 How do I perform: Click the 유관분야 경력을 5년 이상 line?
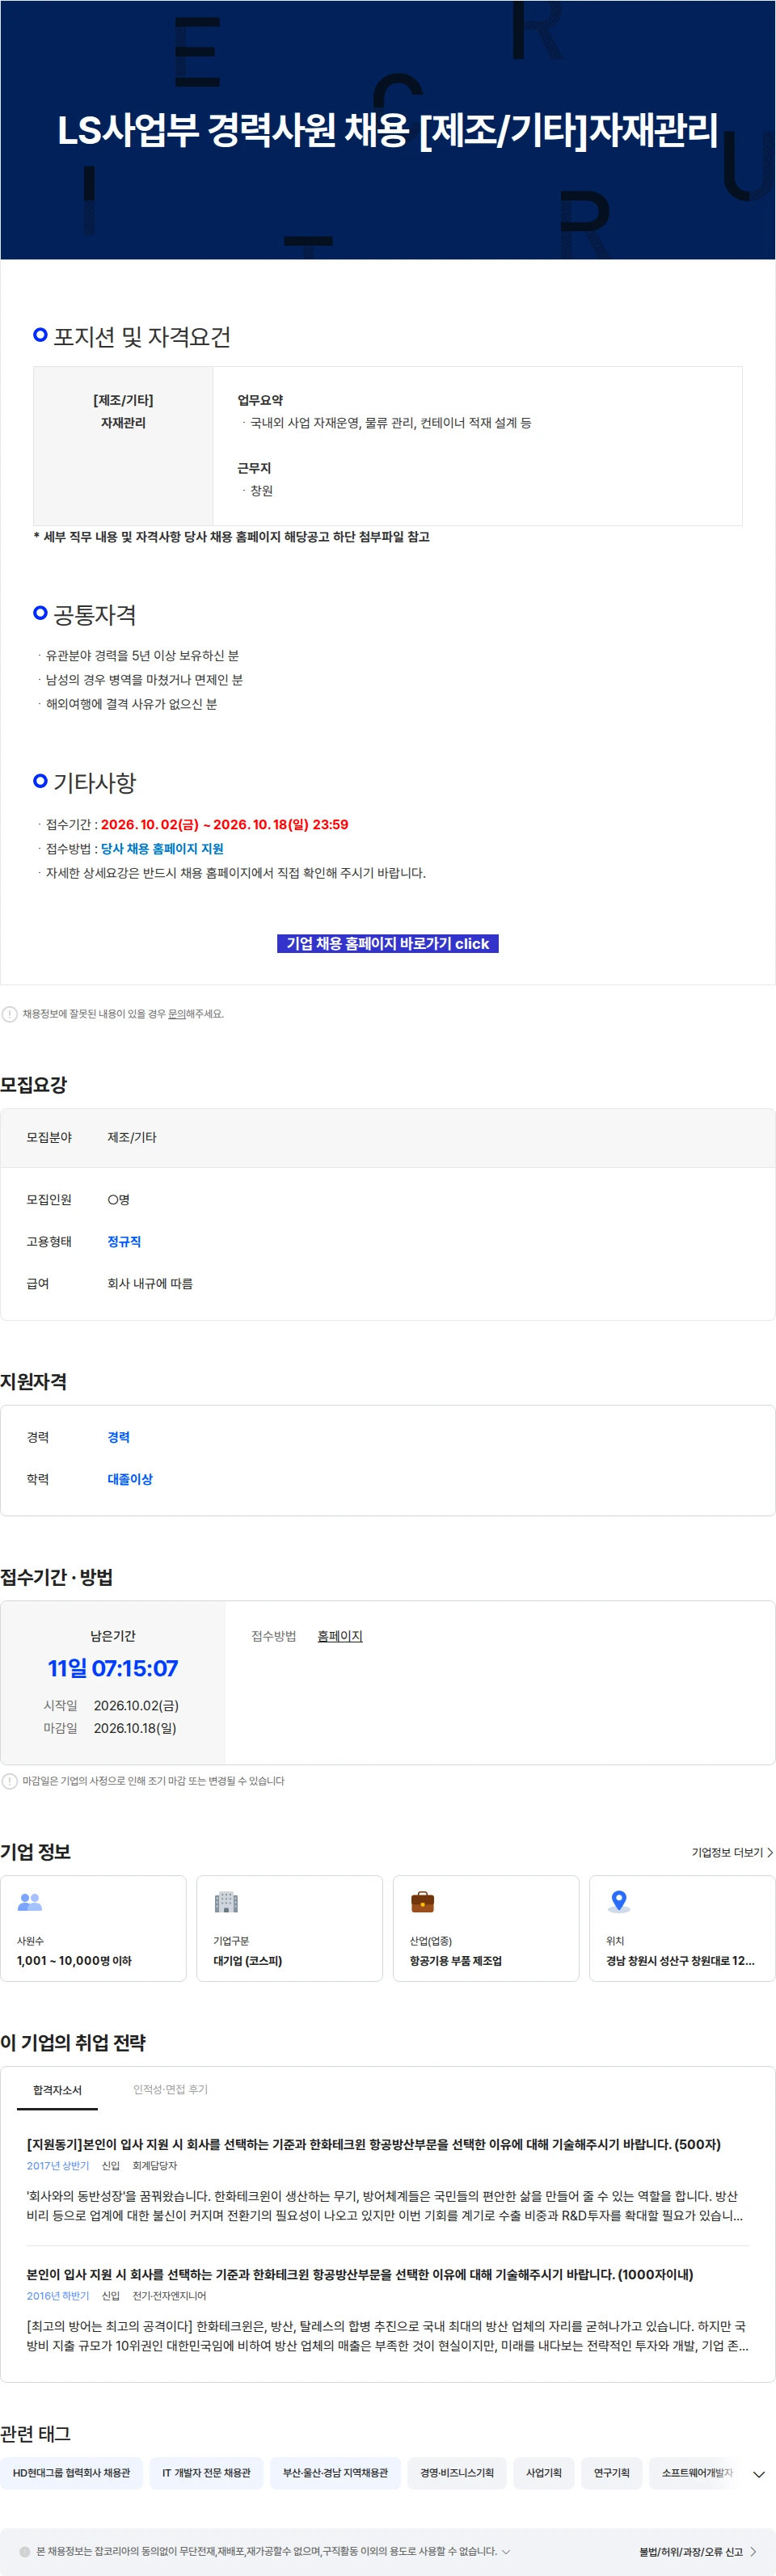pos(142,656)
